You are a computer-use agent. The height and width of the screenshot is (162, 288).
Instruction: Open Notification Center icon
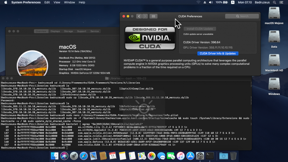[x=281, y=2]
